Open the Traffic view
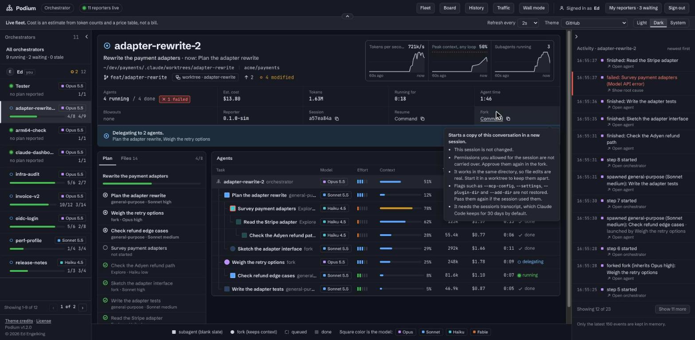The width and height of the screenshot is (695, 340). pyautogui.click(x=504, y=8)
